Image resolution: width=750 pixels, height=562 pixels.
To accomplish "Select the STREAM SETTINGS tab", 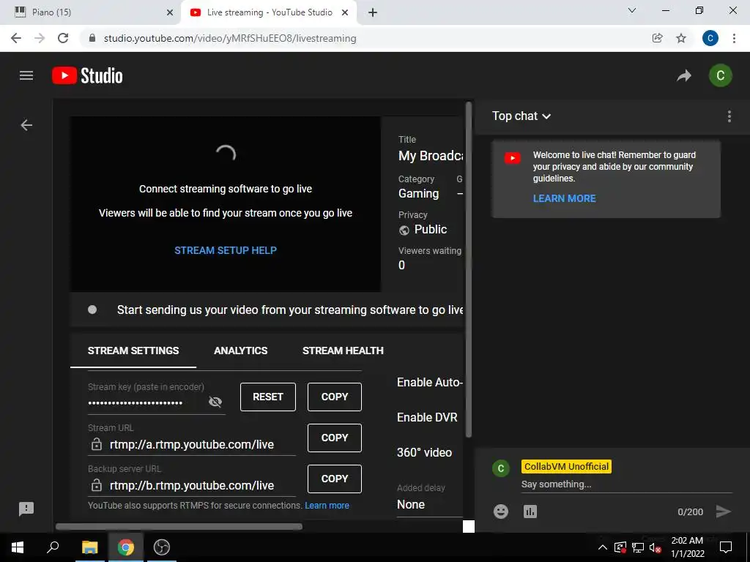I will coord(133,351).
